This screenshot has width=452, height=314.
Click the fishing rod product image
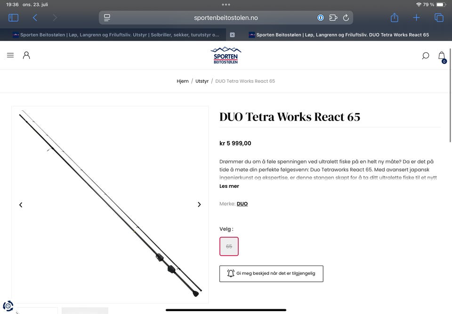point(110,203)
